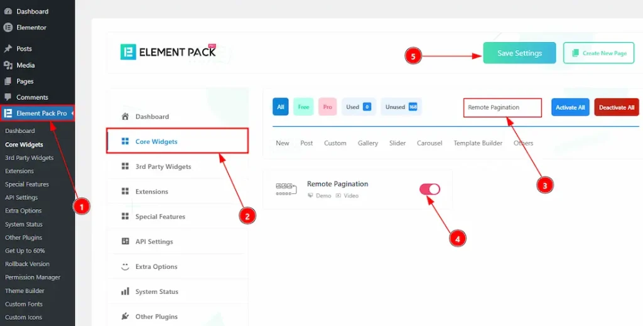Viewport: 643px width, 326px height.
Task: Select the New category filter
Action: (283, 143)
